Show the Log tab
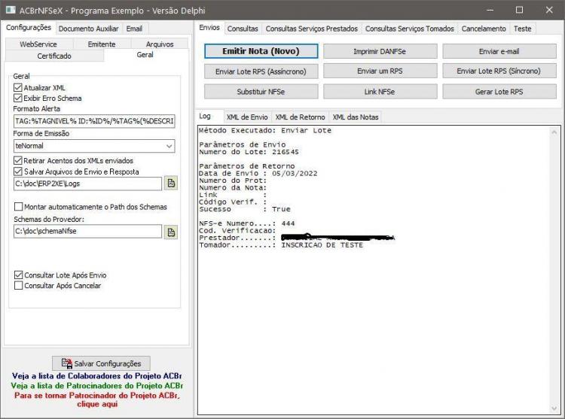Viewport: 565px width, 419px height. tap(205, 116)
